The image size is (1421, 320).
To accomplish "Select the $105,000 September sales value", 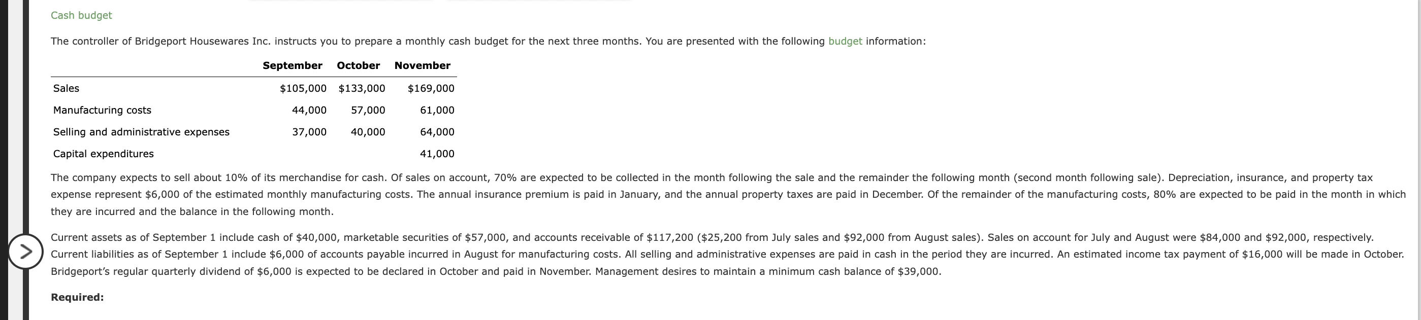I will click(303, 88).
